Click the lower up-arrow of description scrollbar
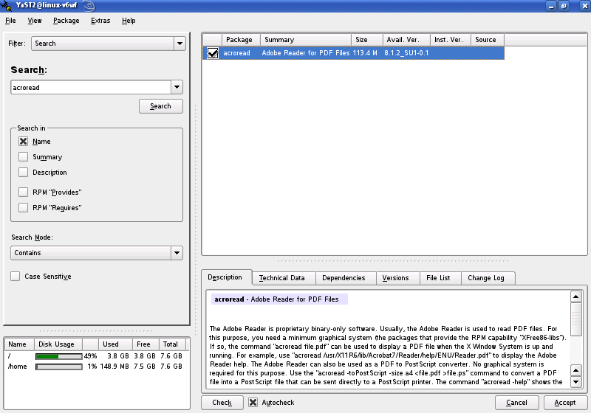The width and height of the screenshot is (591, 413). (576, 370)
